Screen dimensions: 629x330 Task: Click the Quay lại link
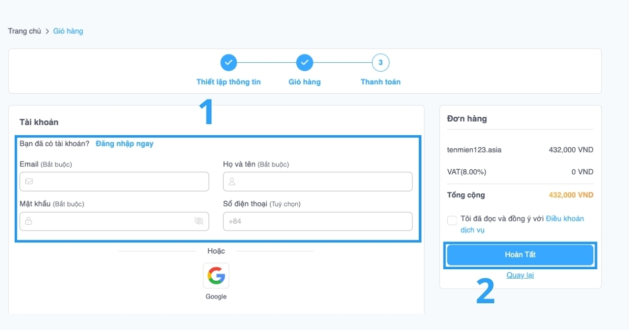[x=519, y=275]
